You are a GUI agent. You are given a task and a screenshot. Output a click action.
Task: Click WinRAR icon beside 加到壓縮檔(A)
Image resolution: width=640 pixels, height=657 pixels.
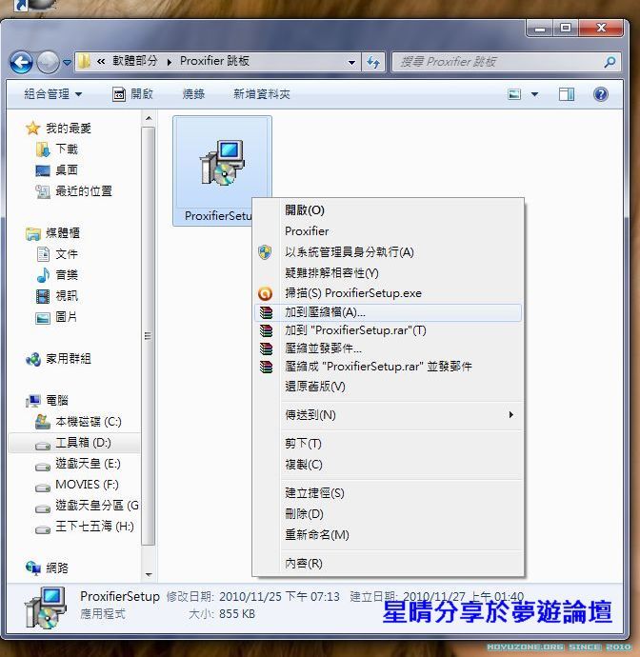click(x=266, y=312)
